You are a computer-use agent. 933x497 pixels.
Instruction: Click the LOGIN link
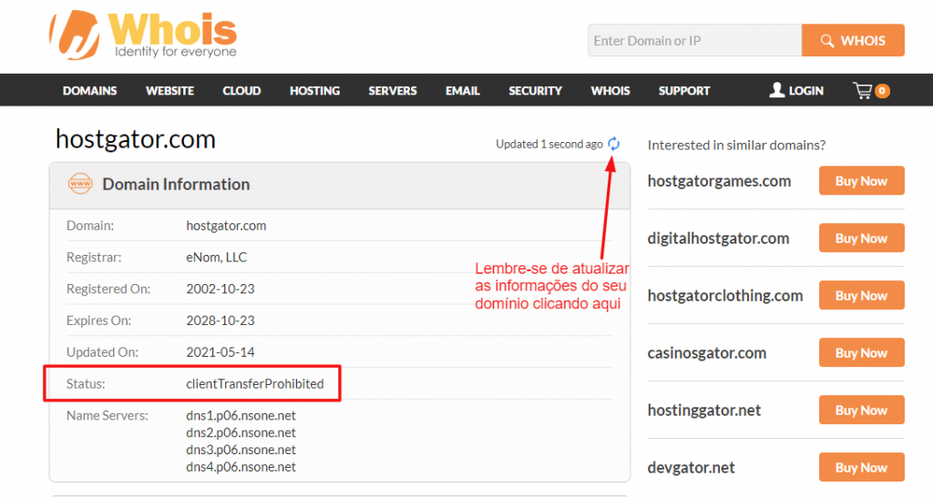pyautogui.click(x=805, y=91)
